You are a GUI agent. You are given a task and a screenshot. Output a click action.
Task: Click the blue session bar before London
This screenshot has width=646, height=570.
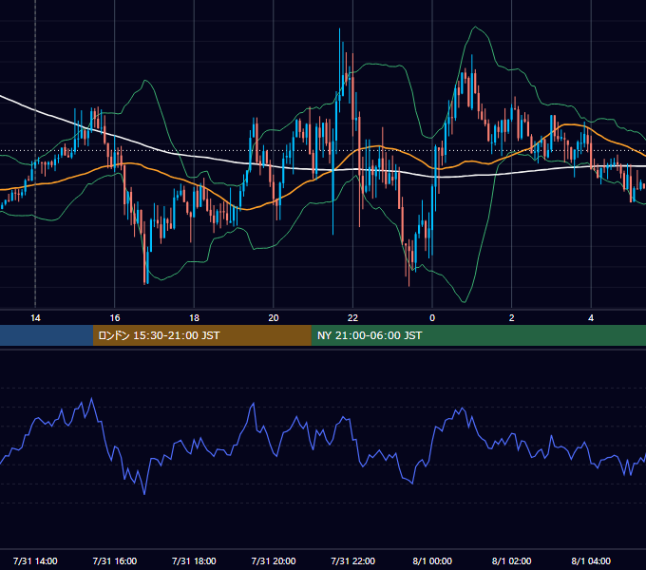pyautogui.click(x=47, y=335)
